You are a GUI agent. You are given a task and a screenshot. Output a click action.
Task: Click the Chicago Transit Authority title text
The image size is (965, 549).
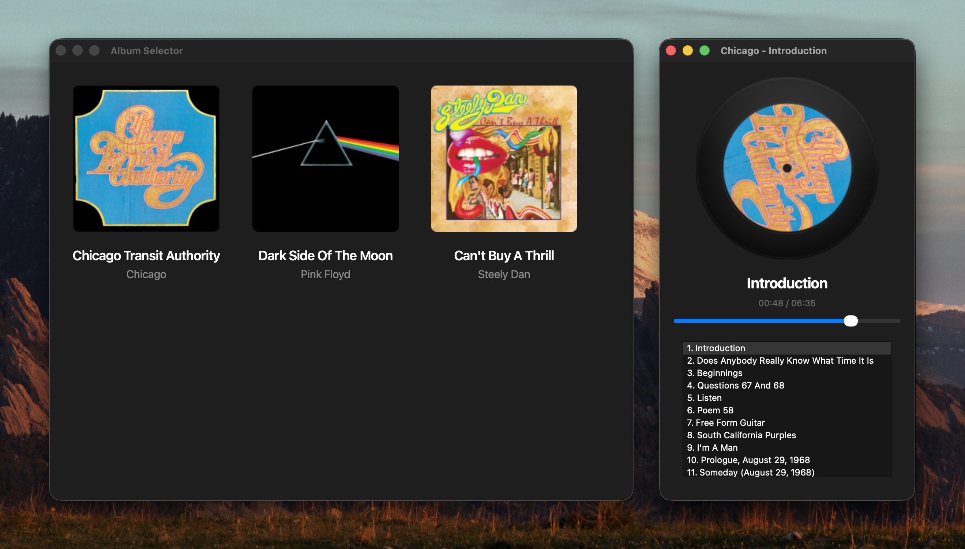(146, 255)
